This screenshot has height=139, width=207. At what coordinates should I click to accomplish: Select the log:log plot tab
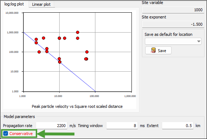tap(14, 4)
